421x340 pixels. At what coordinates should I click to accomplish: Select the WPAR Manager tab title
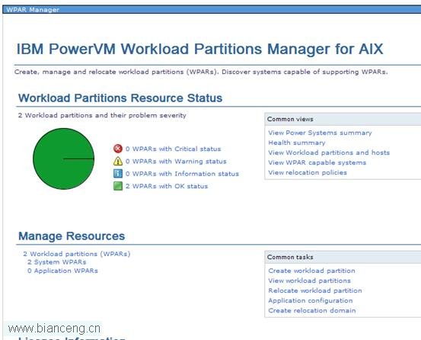tap(33, 10)
